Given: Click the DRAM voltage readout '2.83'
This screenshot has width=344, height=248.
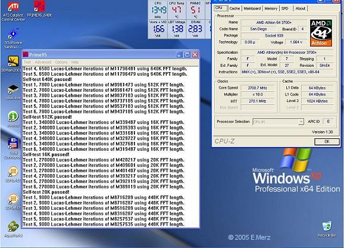Looking at the screenshot, I should click(x=195, y=29).
